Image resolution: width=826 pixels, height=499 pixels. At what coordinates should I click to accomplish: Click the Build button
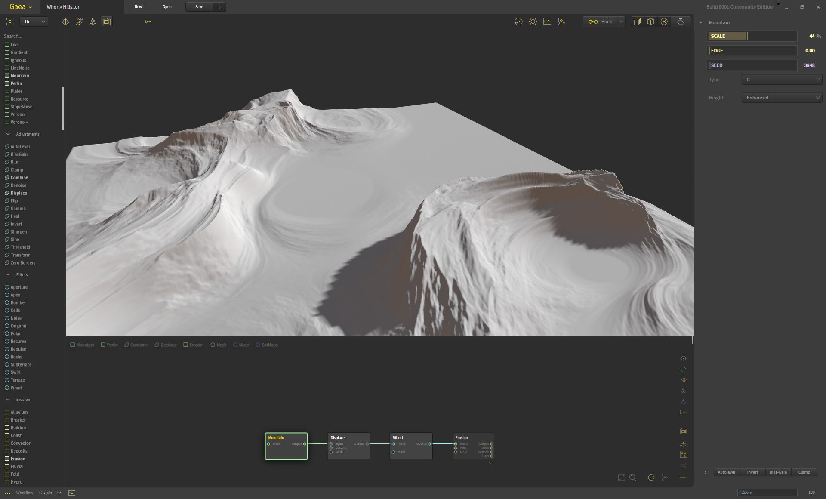[x=601, y=22]
